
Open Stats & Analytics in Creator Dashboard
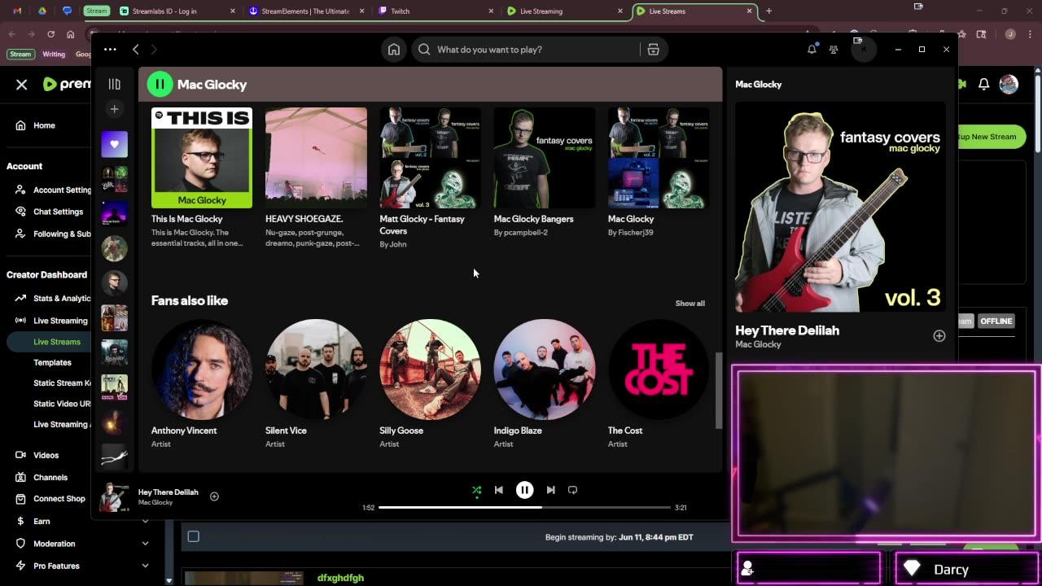[53, 299]
